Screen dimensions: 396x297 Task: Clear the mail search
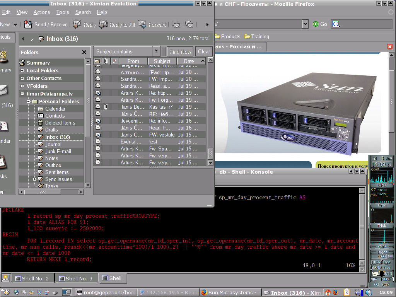(204, 51)
